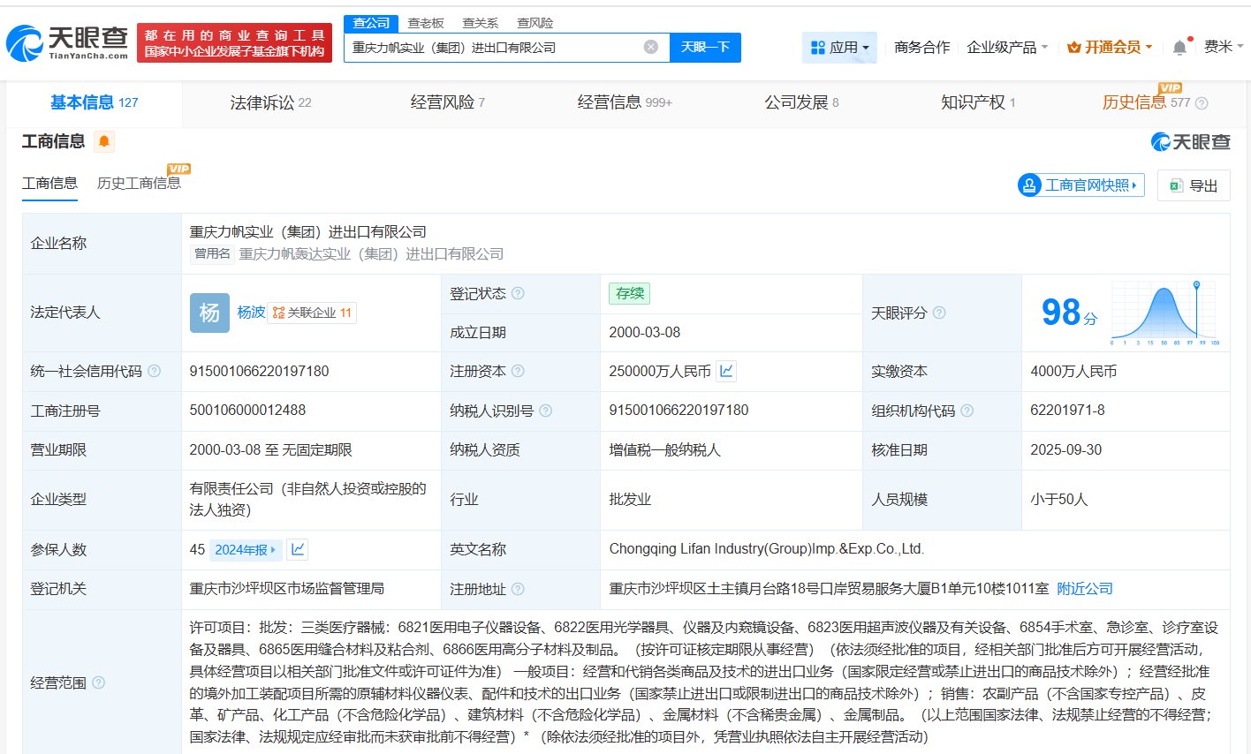1251x754 pixels.
Task: Click help icon next to 登记状态
Action: point(518,293)
